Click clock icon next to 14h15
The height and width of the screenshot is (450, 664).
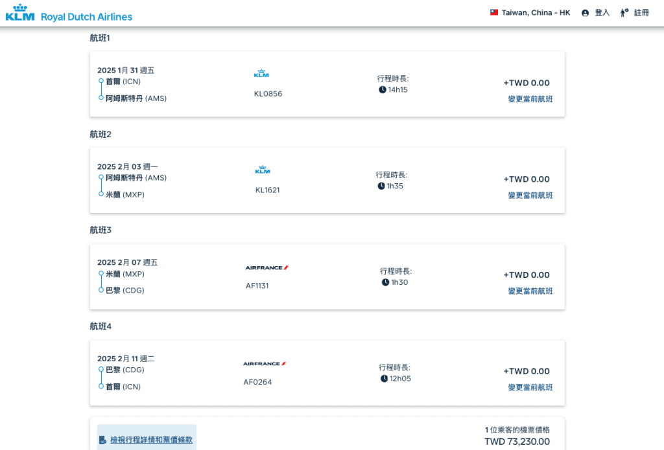click(383, 89)
